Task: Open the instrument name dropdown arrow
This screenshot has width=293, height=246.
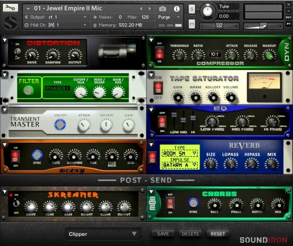Action: pyautogui.click(x=28, y=8)
